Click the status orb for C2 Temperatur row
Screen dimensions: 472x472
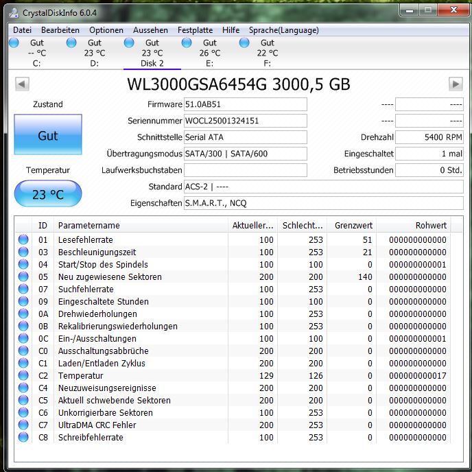23,375
